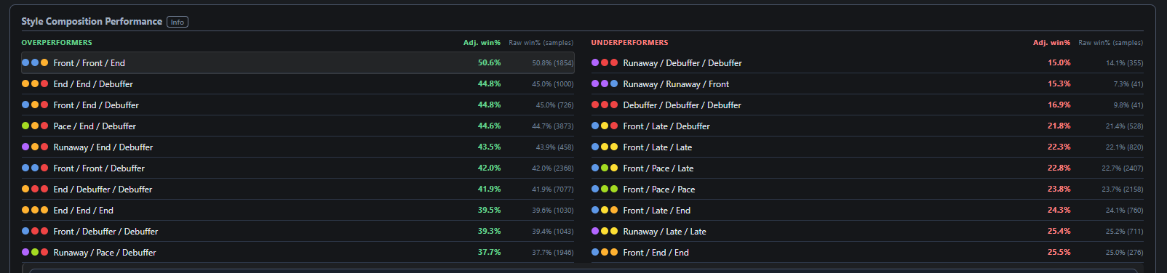Click the info badge beside Style Composition Performance
This screenshot has height=273, width=1167.
178,22
